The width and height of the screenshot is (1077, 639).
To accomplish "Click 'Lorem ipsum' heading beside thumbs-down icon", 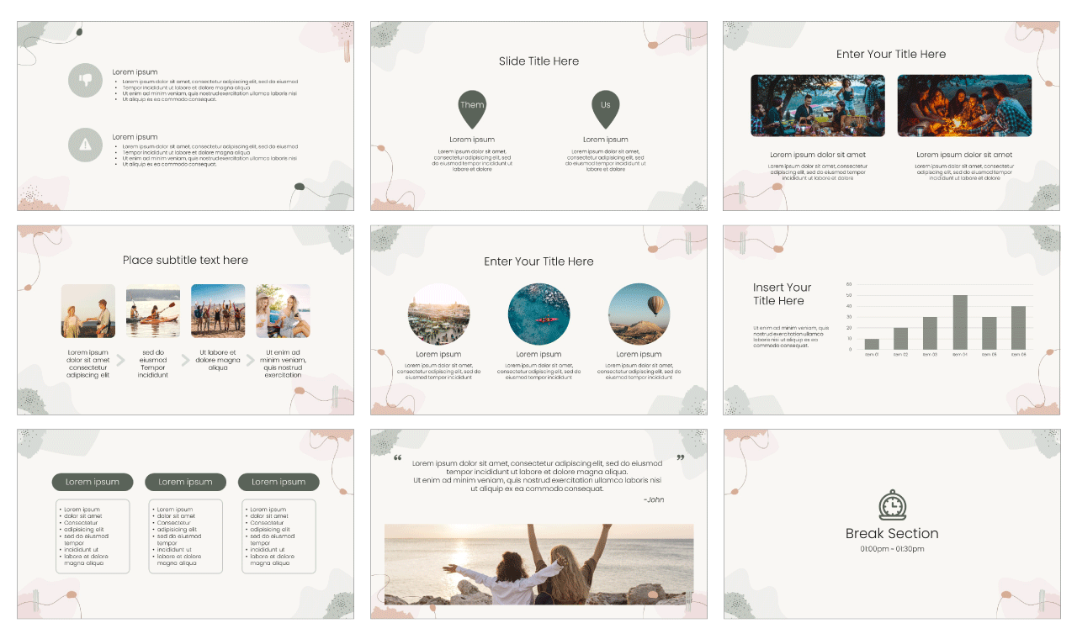I will (x=135, y=72).
